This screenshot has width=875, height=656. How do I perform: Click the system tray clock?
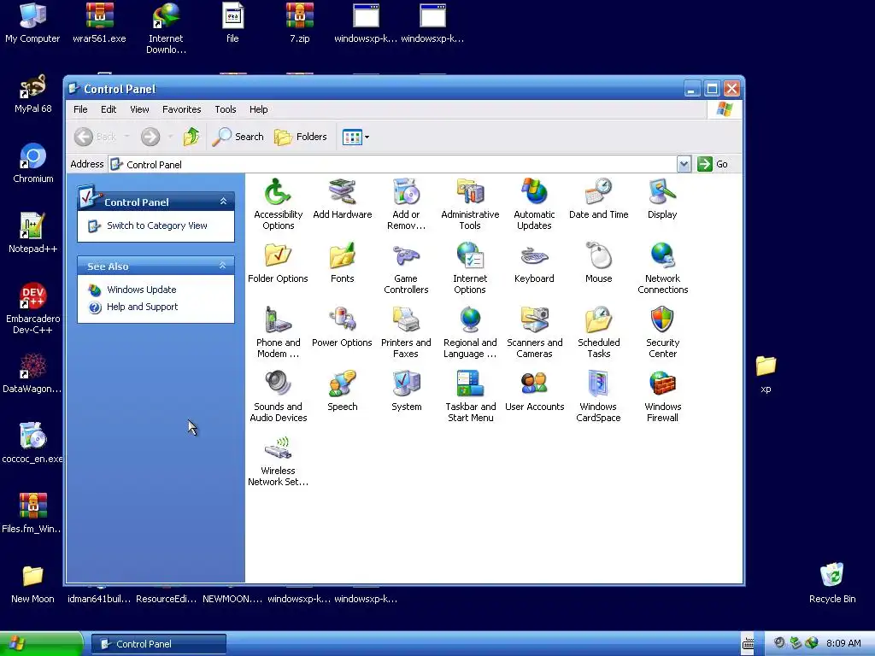(x=843, y=643)
